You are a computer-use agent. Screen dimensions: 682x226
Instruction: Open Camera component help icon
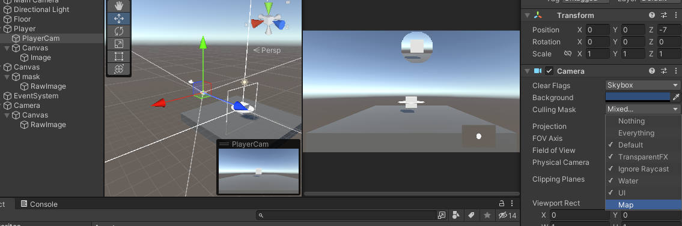pyautogui.click(x=651, y=71)
